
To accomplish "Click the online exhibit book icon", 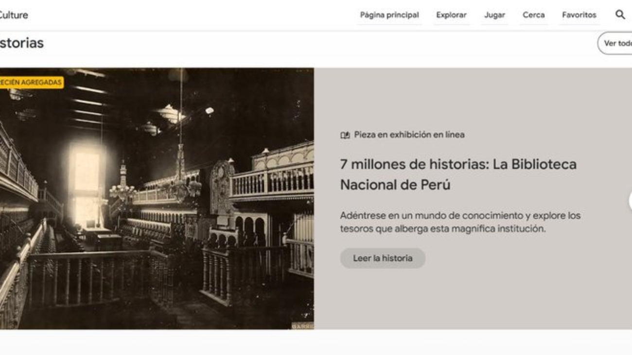I will click(345, 135).
